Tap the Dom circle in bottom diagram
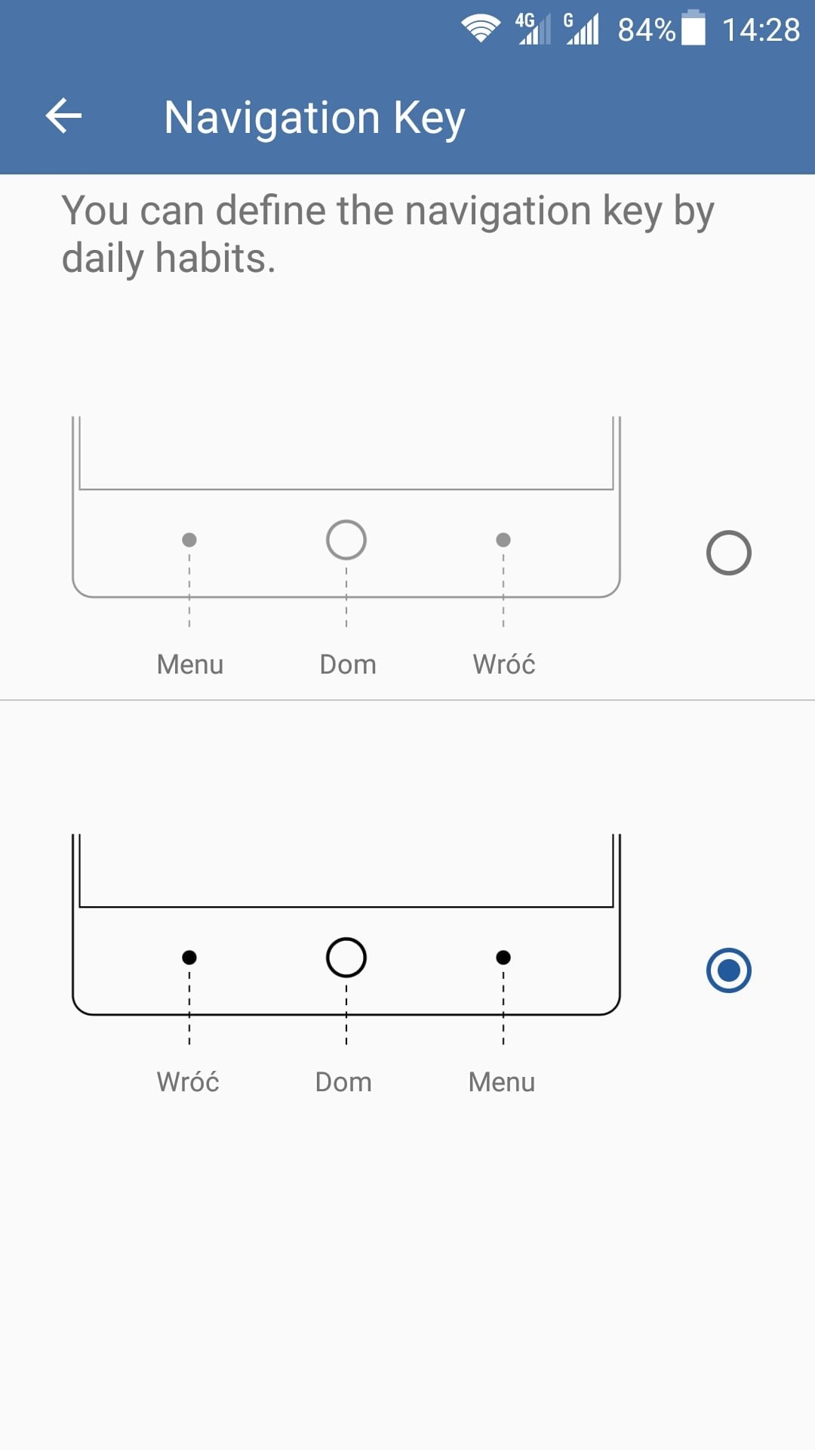 346,958
